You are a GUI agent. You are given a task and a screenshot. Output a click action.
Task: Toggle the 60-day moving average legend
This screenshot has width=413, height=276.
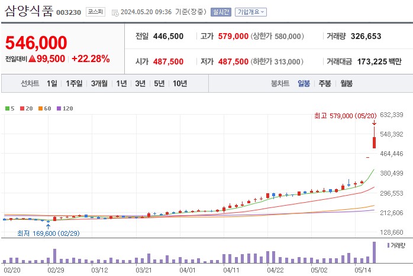44,108
